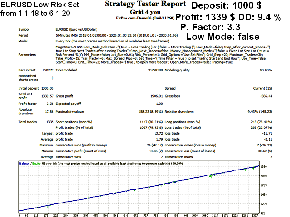This screenshot has width=290, height=217.
Task: Select long positions value '218 (78.44%)'
Action: (261, 122)
